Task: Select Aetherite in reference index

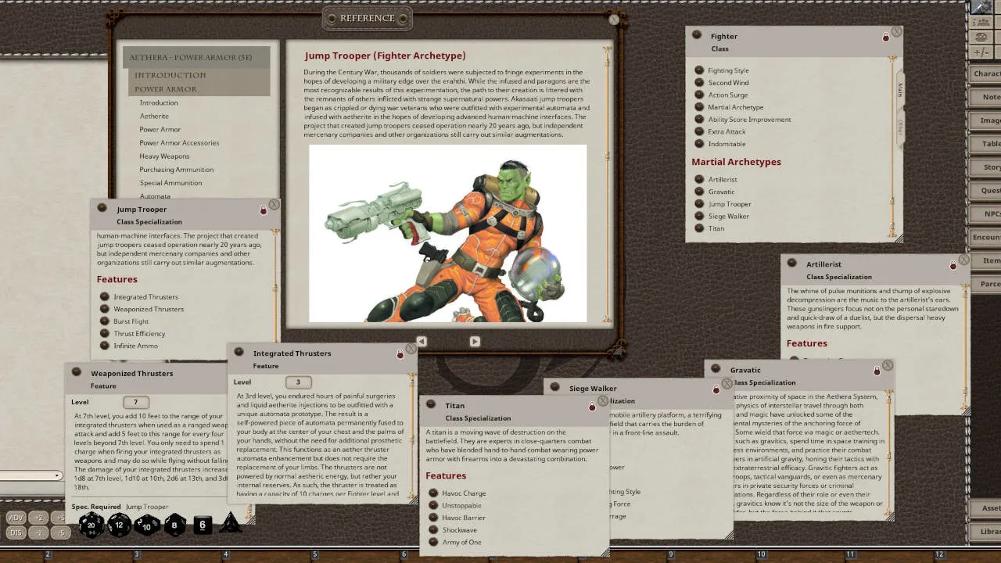Action: [x=154, y=116]
